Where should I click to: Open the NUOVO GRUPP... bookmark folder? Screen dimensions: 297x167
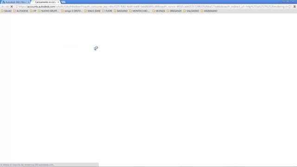point(48,11)
